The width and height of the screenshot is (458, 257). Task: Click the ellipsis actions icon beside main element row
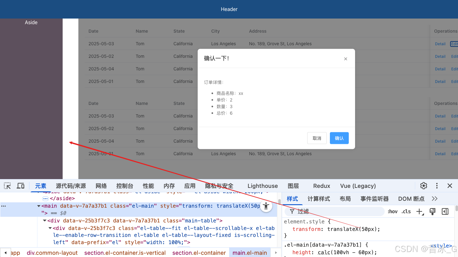tap(3, 206)
